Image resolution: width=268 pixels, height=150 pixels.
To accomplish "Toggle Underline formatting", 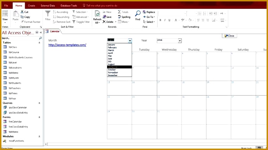I will [x=170, y=20].
